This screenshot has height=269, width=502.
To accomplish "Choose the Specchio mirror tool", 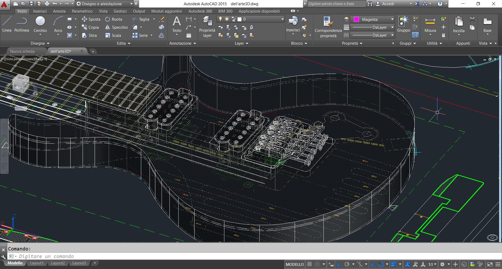I will point(116,27).
